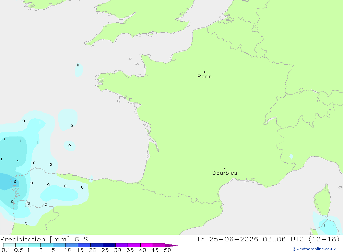343x252 pixels.
Task: Click the 03..06 UTC time text
Action: (283, 239)
